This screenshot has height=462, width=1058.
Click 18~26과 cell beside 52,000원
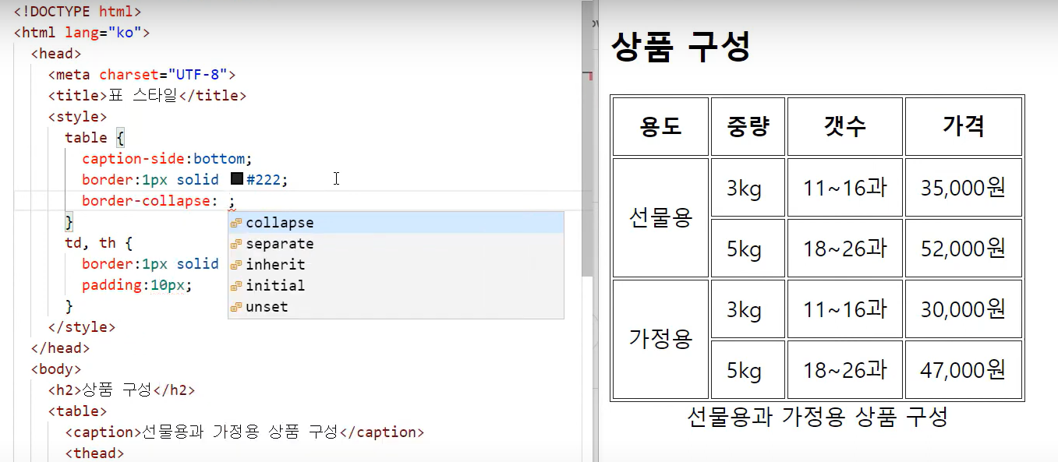click(x=845, y=249)
